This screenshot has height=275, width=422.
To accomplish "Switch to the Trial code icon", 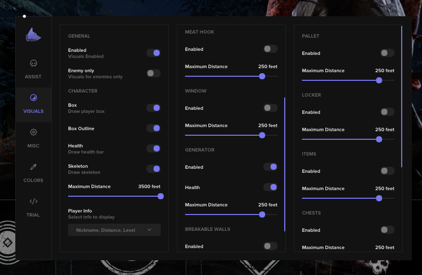I will click(x=34, y=201).
